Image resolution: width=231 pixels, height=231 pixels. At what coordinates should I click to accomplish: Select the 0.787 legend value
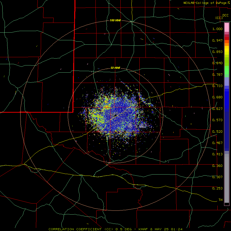point(217,74)
